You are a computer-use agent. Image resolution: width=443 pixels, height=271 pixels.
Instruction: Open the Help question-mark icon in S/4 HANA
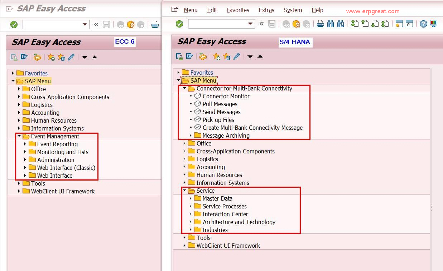[x=424, y=24]
